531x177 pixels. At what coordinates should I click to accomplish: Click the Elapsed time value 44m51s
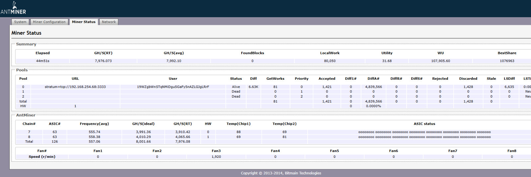(x=43, y=61)
